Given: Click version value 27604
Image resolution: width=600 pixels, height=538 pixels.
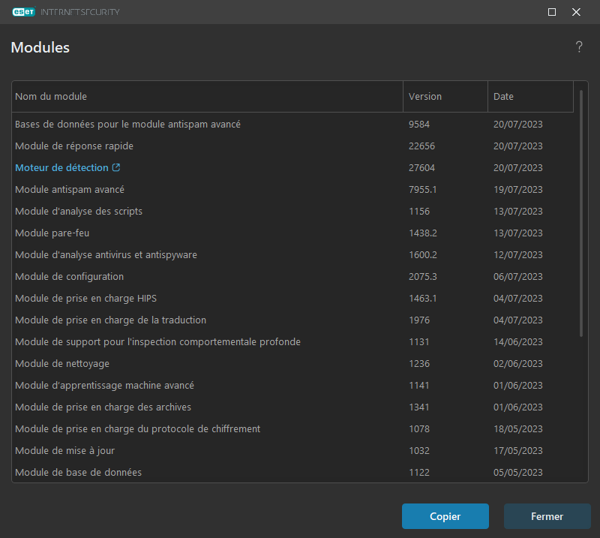Looking at the screenshot, I should pos(421,168).
